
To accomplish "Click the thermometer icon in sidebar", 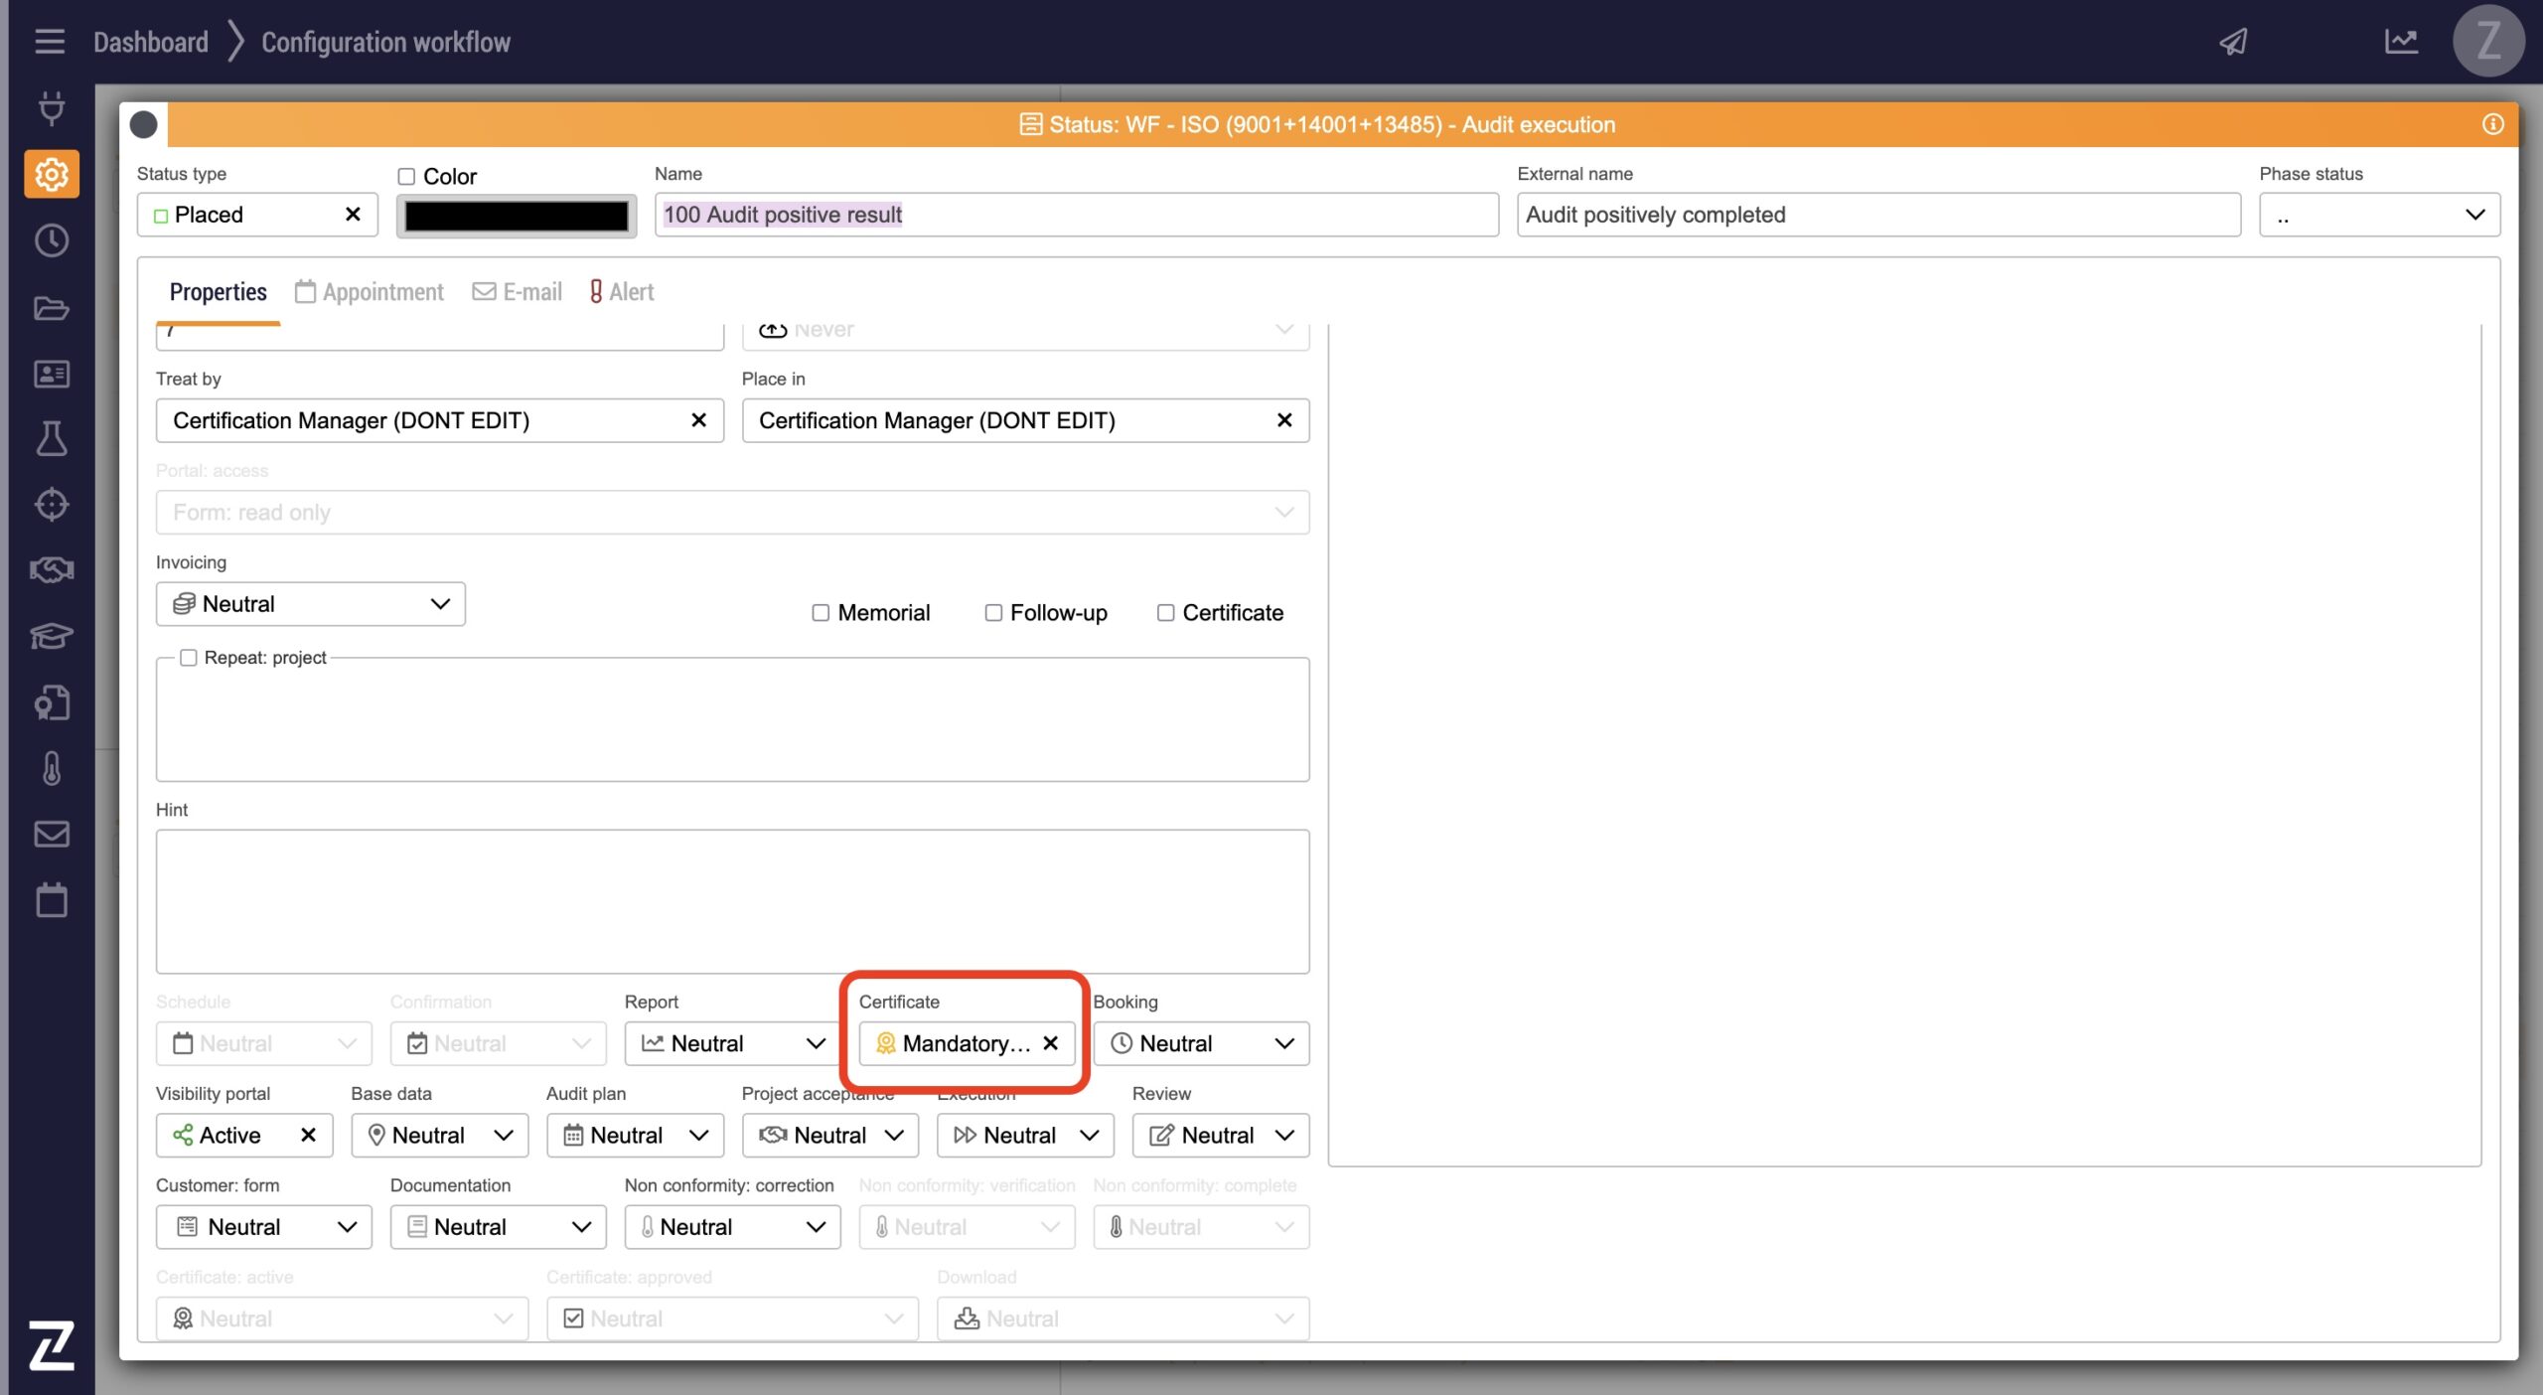I will (x=52, y=768).
